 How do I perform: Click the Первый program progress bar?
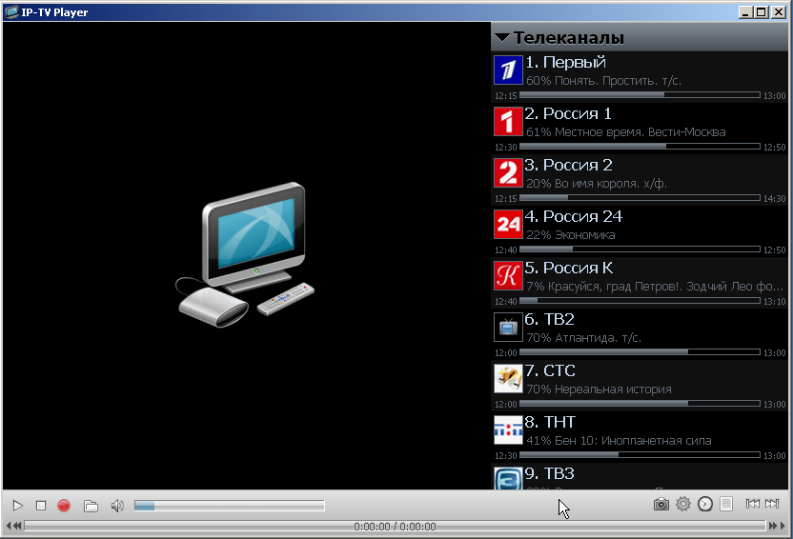point(640,95)
